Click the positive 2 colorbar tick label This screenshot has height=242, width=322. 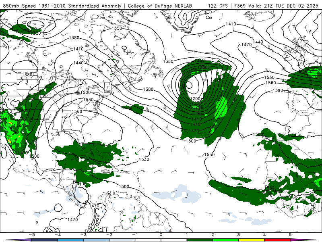click(x=213, y=235)
